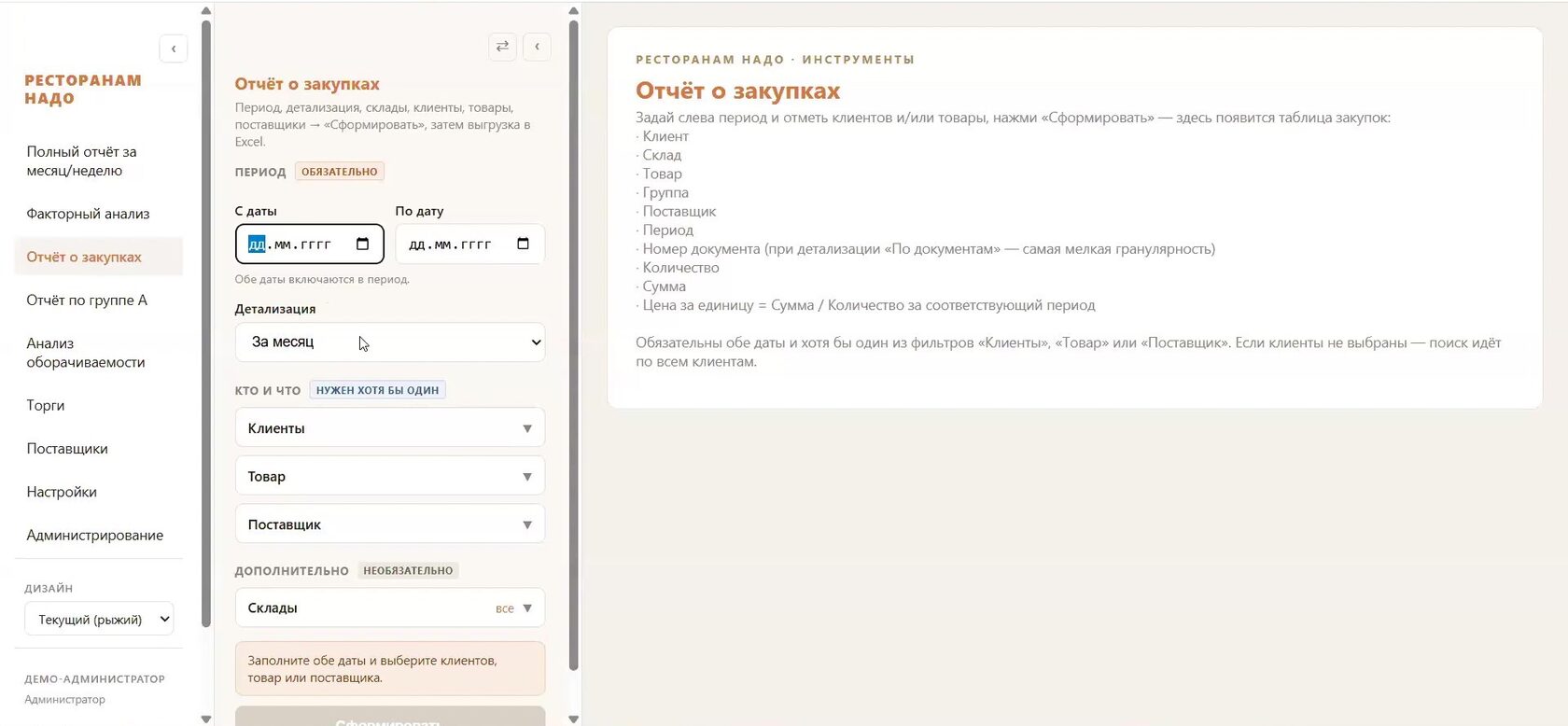Click the 'С даты' date input field

(309, 244)
